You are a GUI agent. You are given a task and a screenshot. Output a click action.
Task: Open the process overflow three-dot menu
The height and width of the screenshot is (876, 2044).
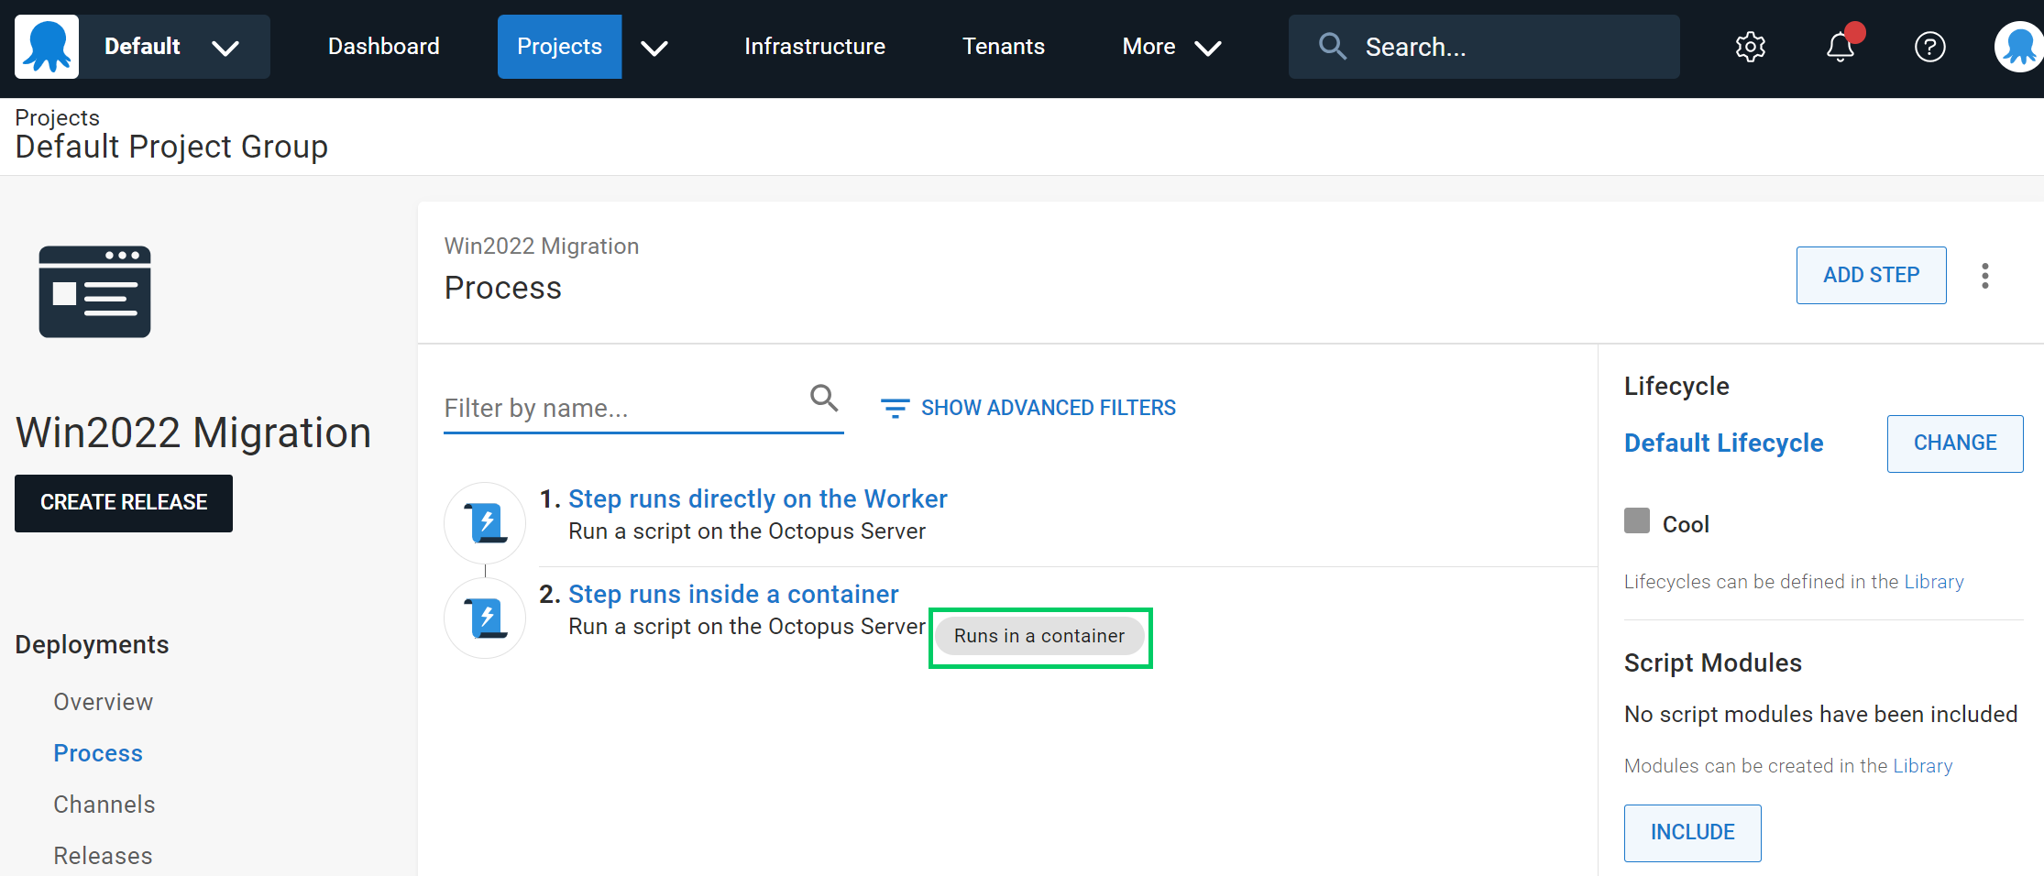coord(1985,276)
